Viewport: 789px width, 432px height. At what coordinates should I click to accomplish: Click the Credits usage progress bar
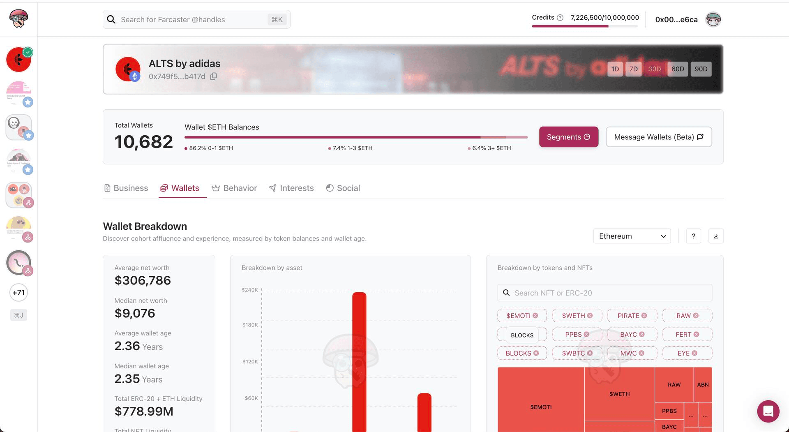click(585, 26)
